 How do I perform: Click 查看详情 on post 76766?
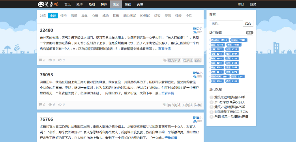(171, 138)
